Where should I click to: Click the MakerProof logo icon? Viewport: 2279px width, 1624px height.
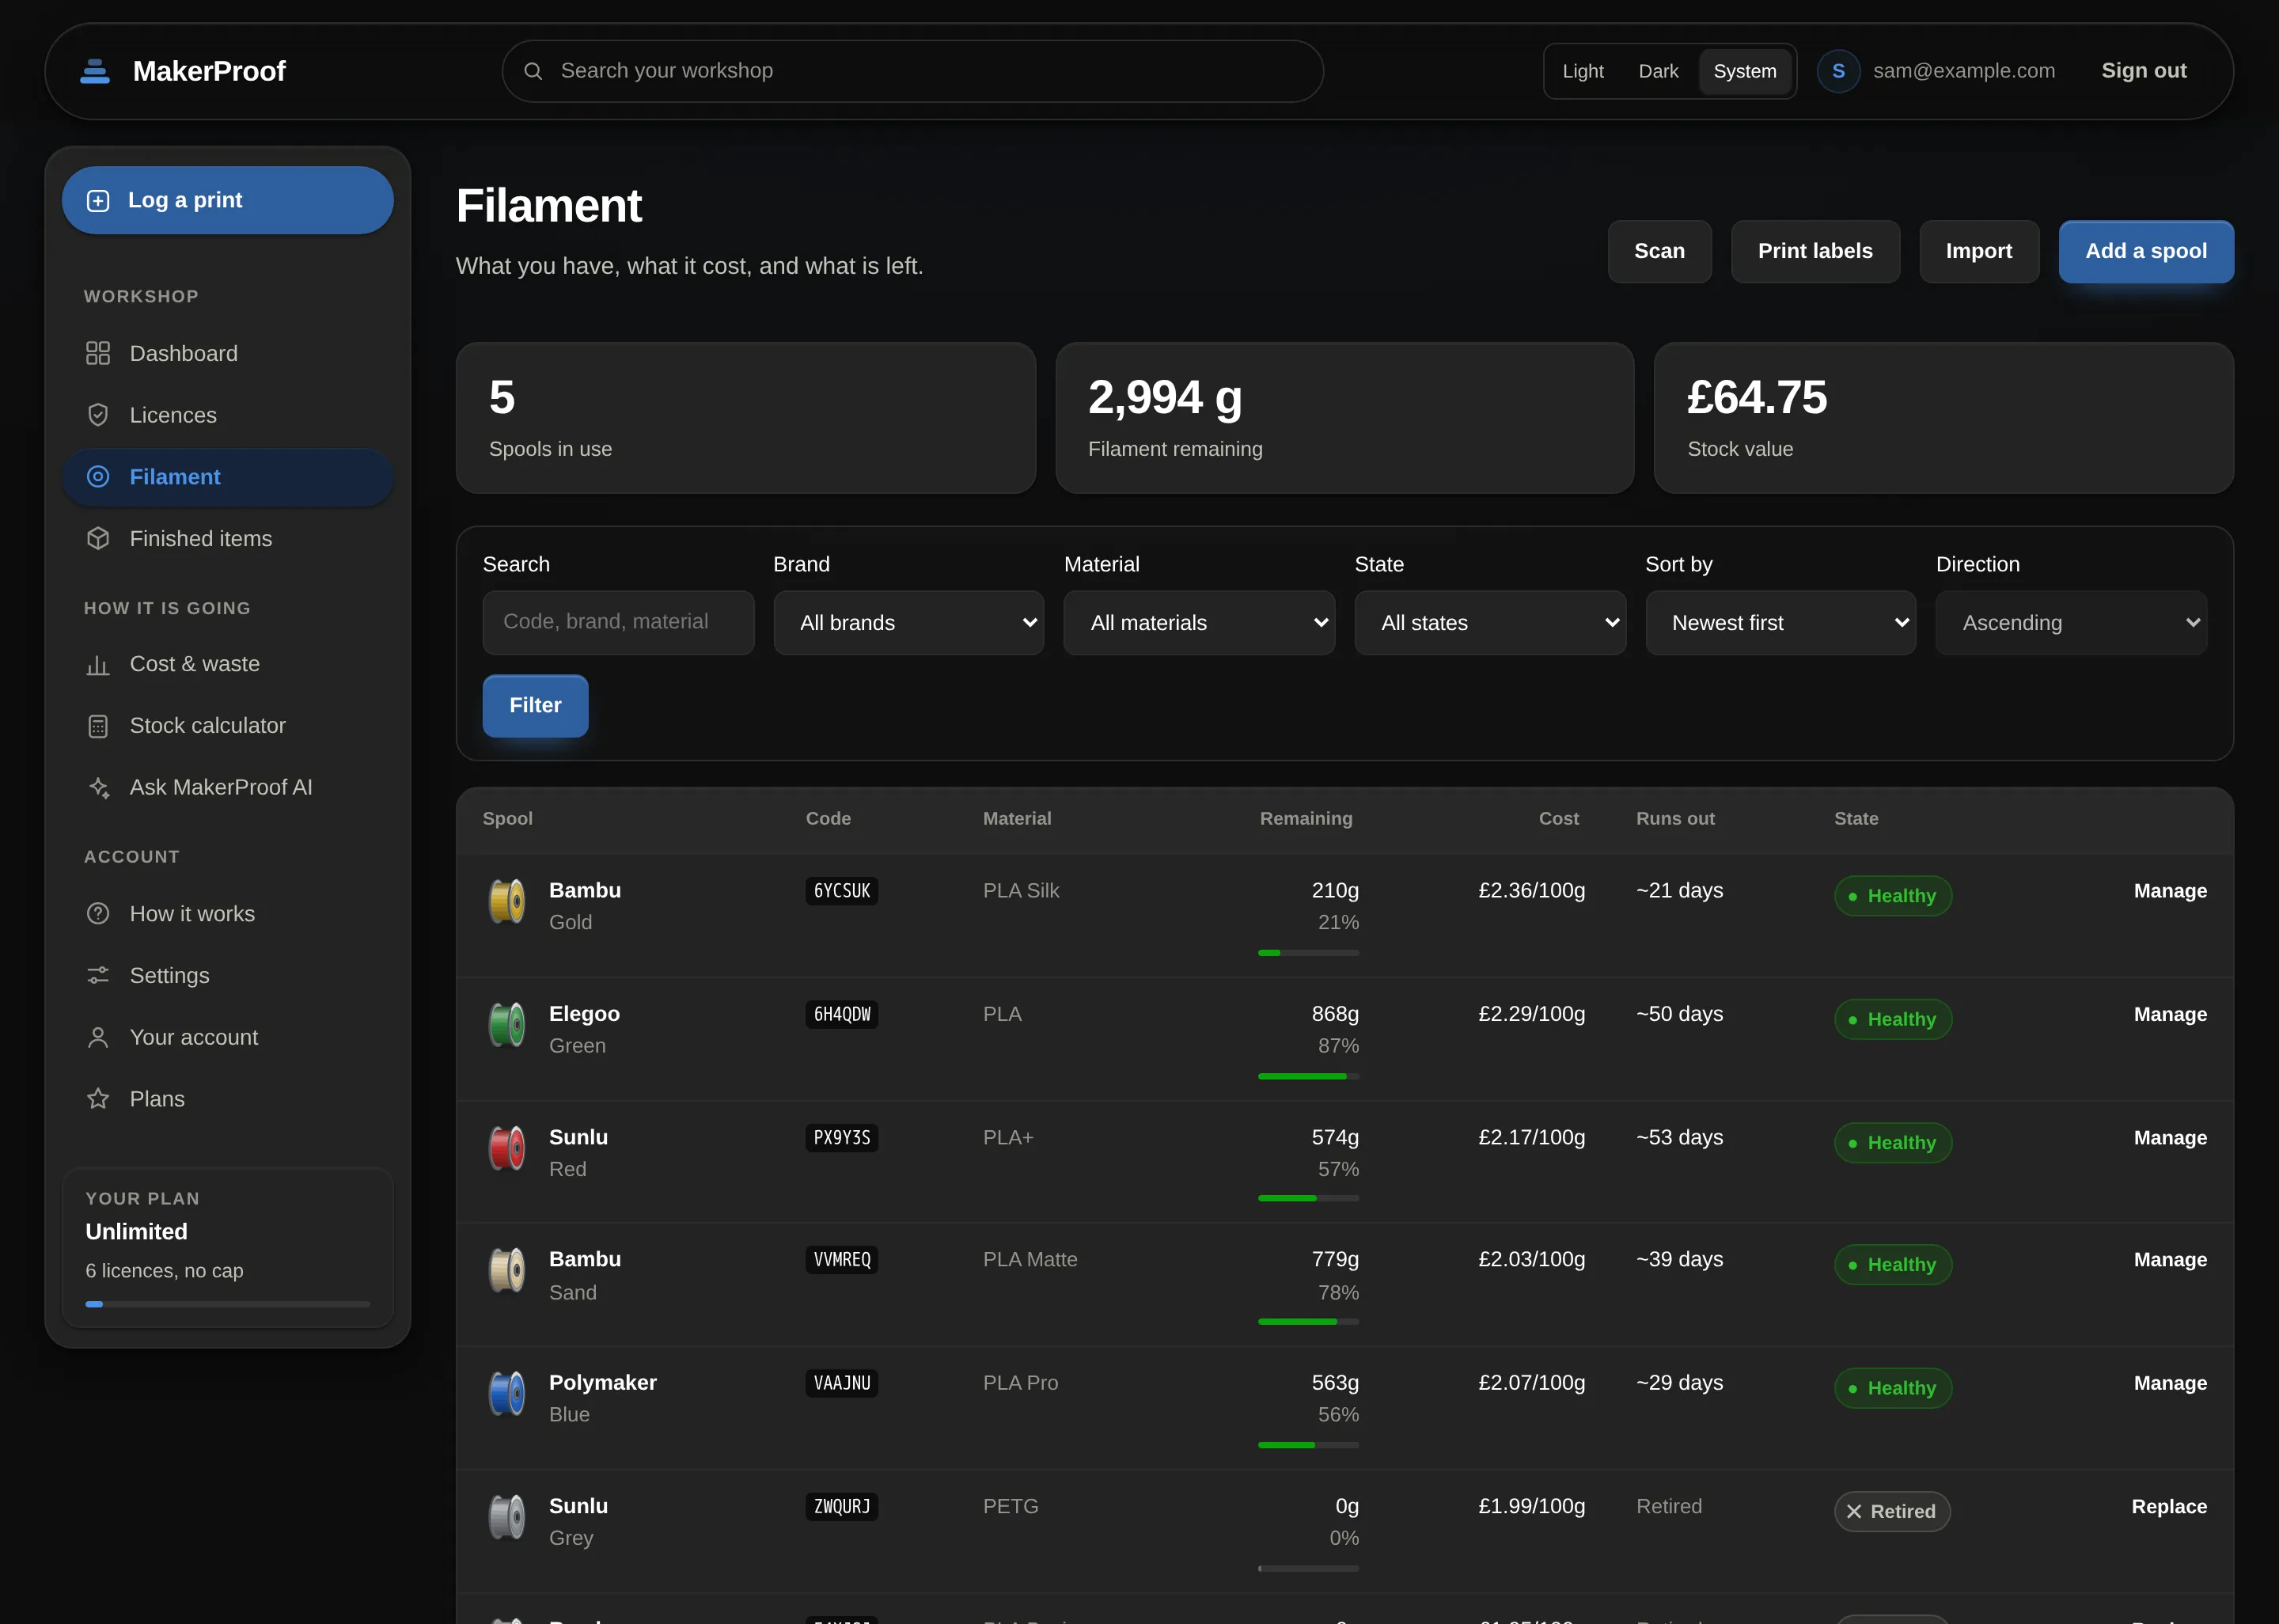tap(95, 71)
